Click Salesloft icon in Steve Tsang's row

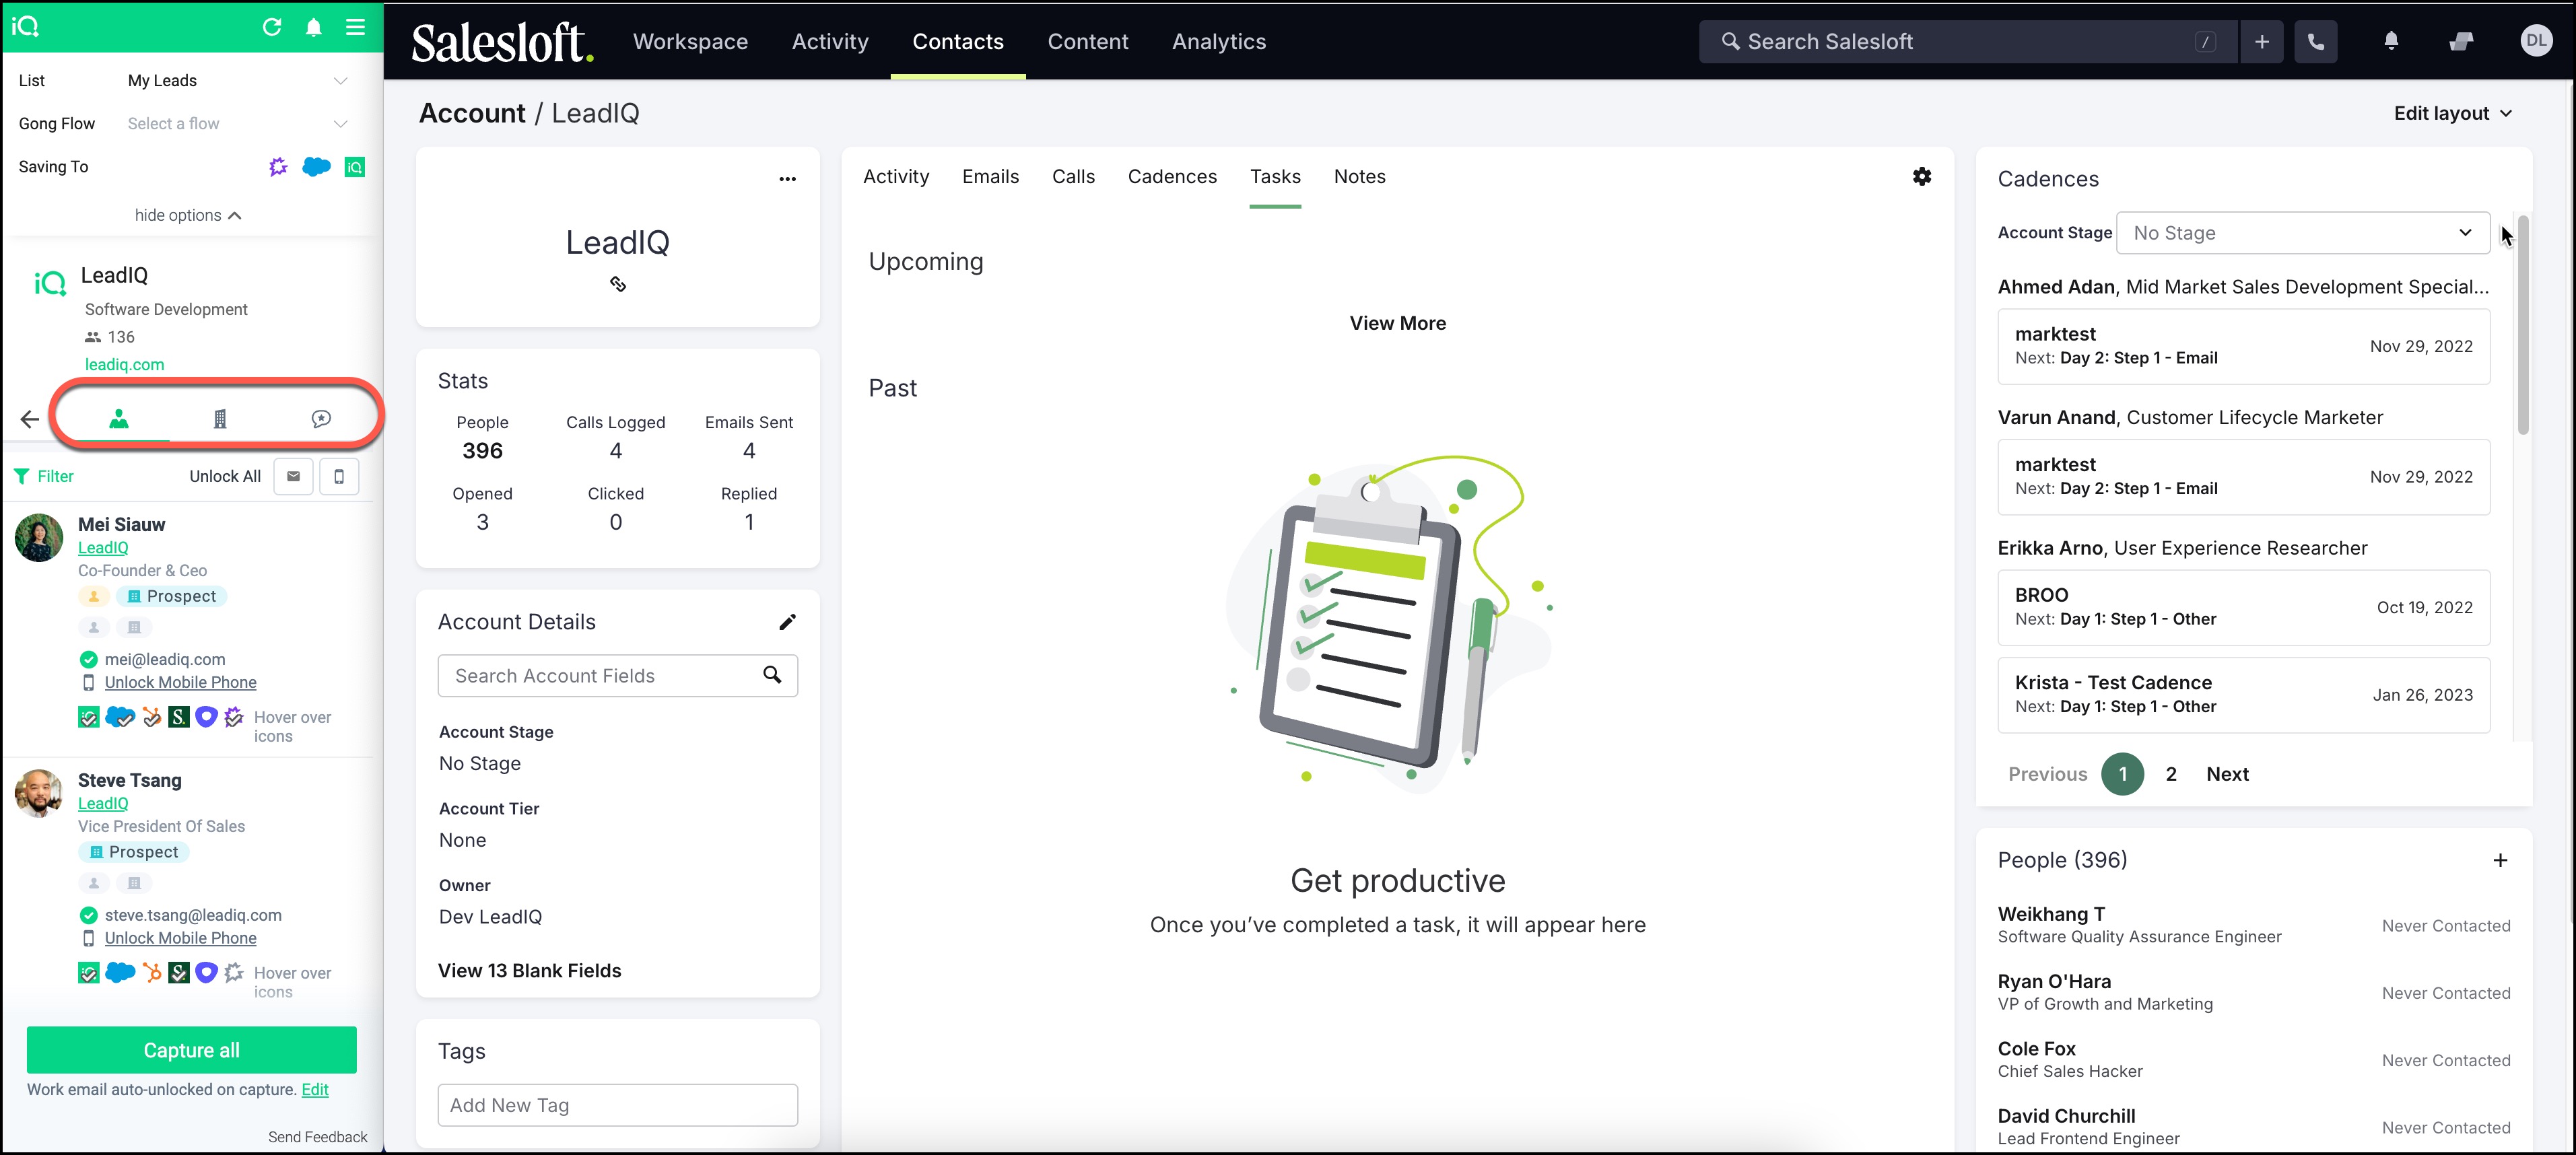point(179,973)
